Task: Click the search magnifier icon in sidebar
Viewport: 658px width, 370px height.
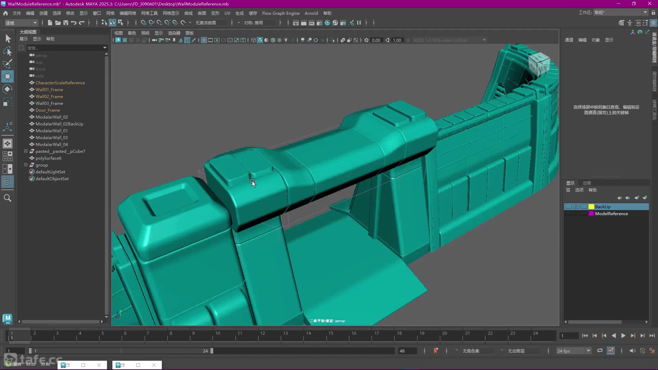Action: tap(8, 198)
